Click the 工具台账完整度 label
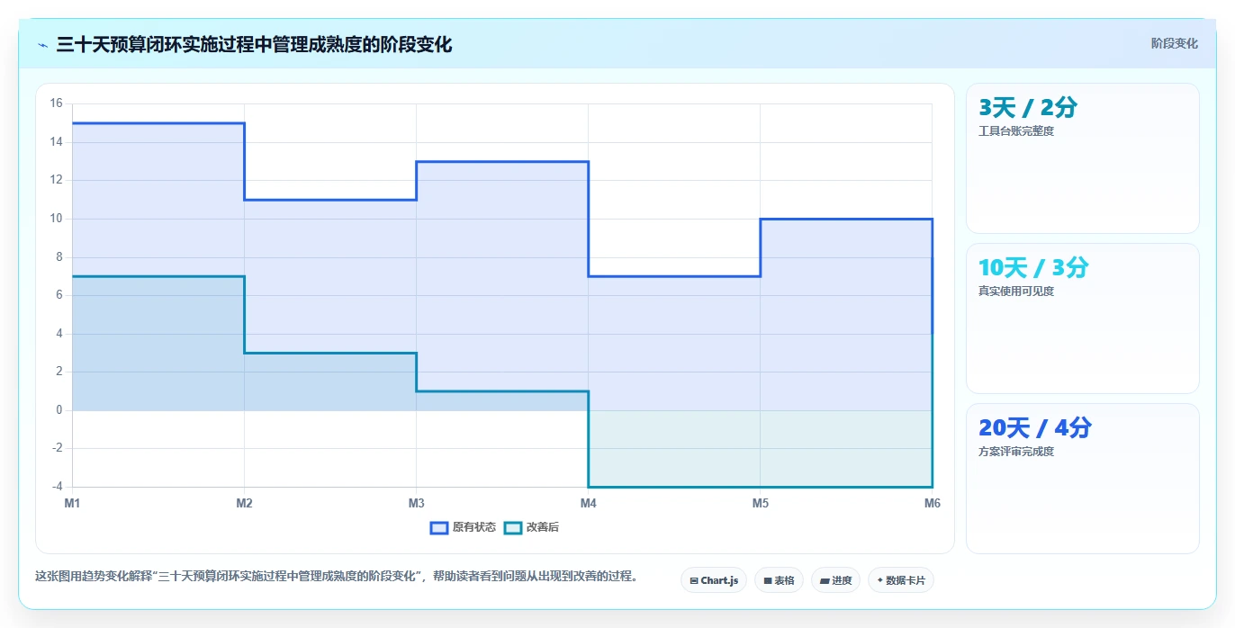The image size is (1235, 628). (1016, 131)
